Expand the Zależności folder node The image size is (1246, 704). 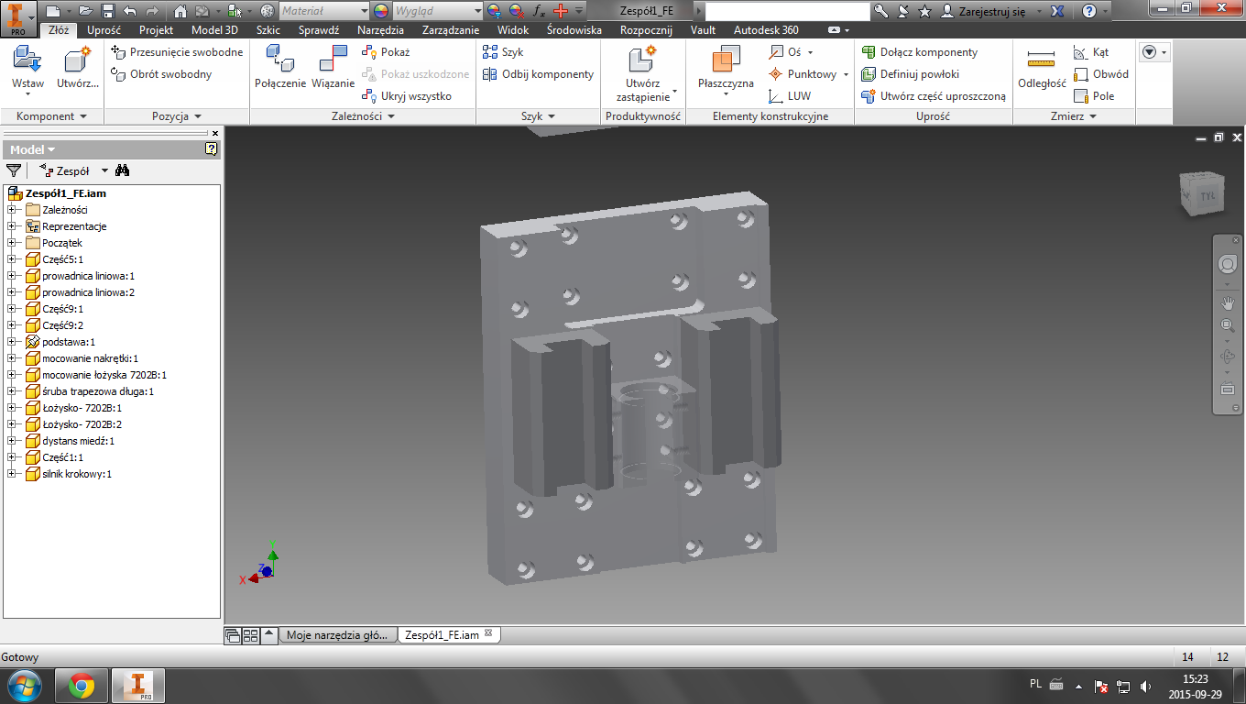coord(12,210)
